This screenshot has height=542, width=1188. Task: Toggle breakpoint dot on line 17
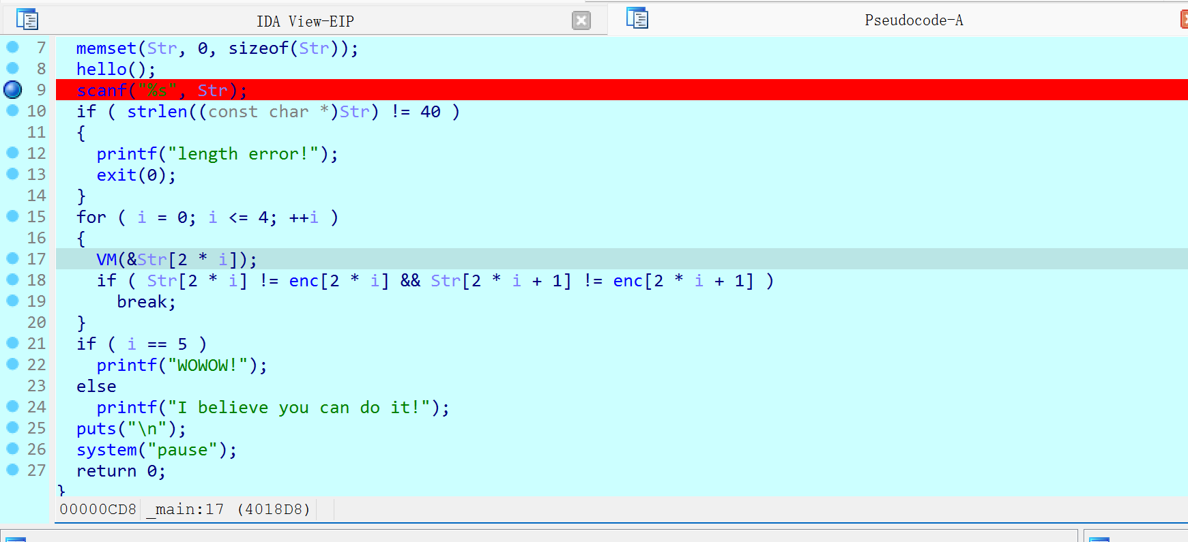(12, 258)
